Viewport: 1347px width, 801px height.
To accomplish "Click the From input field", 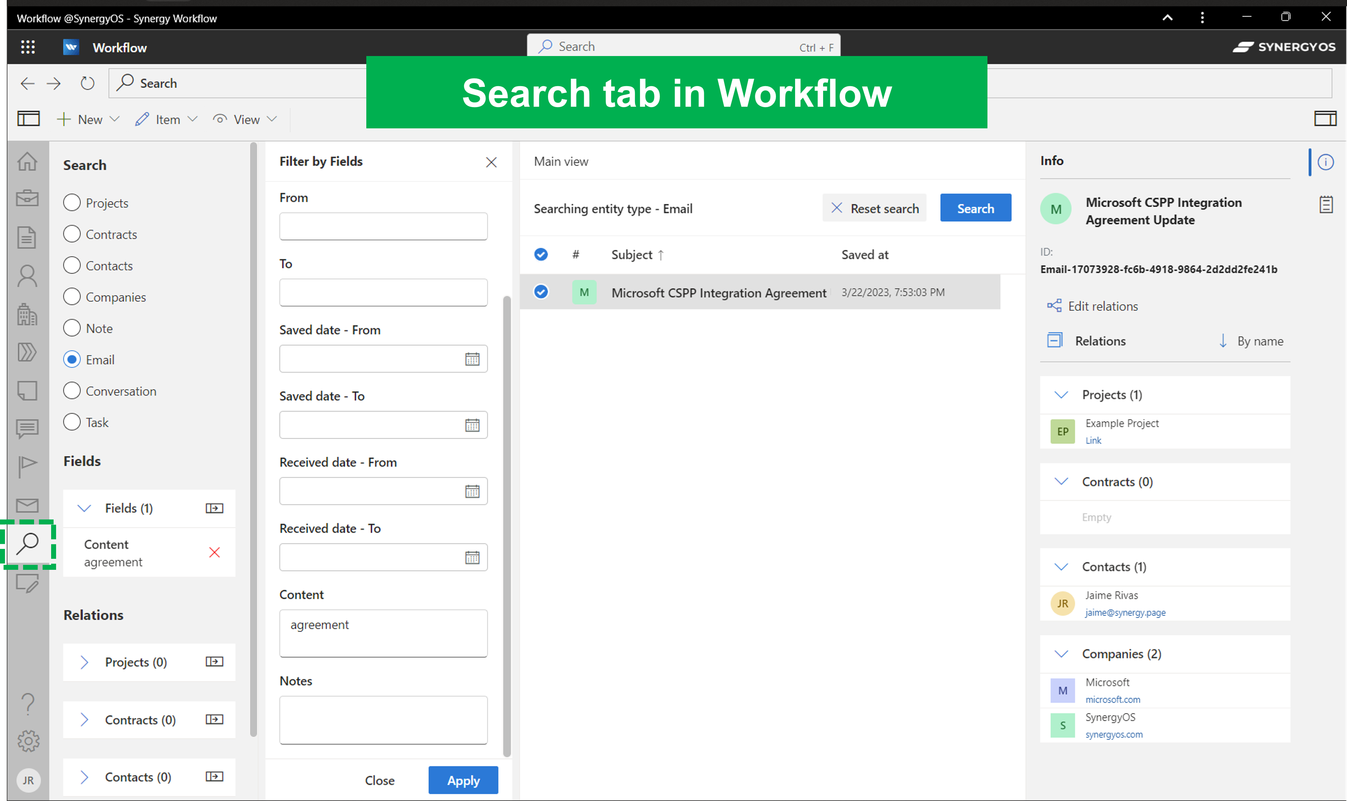I will (x=383, y=226).
